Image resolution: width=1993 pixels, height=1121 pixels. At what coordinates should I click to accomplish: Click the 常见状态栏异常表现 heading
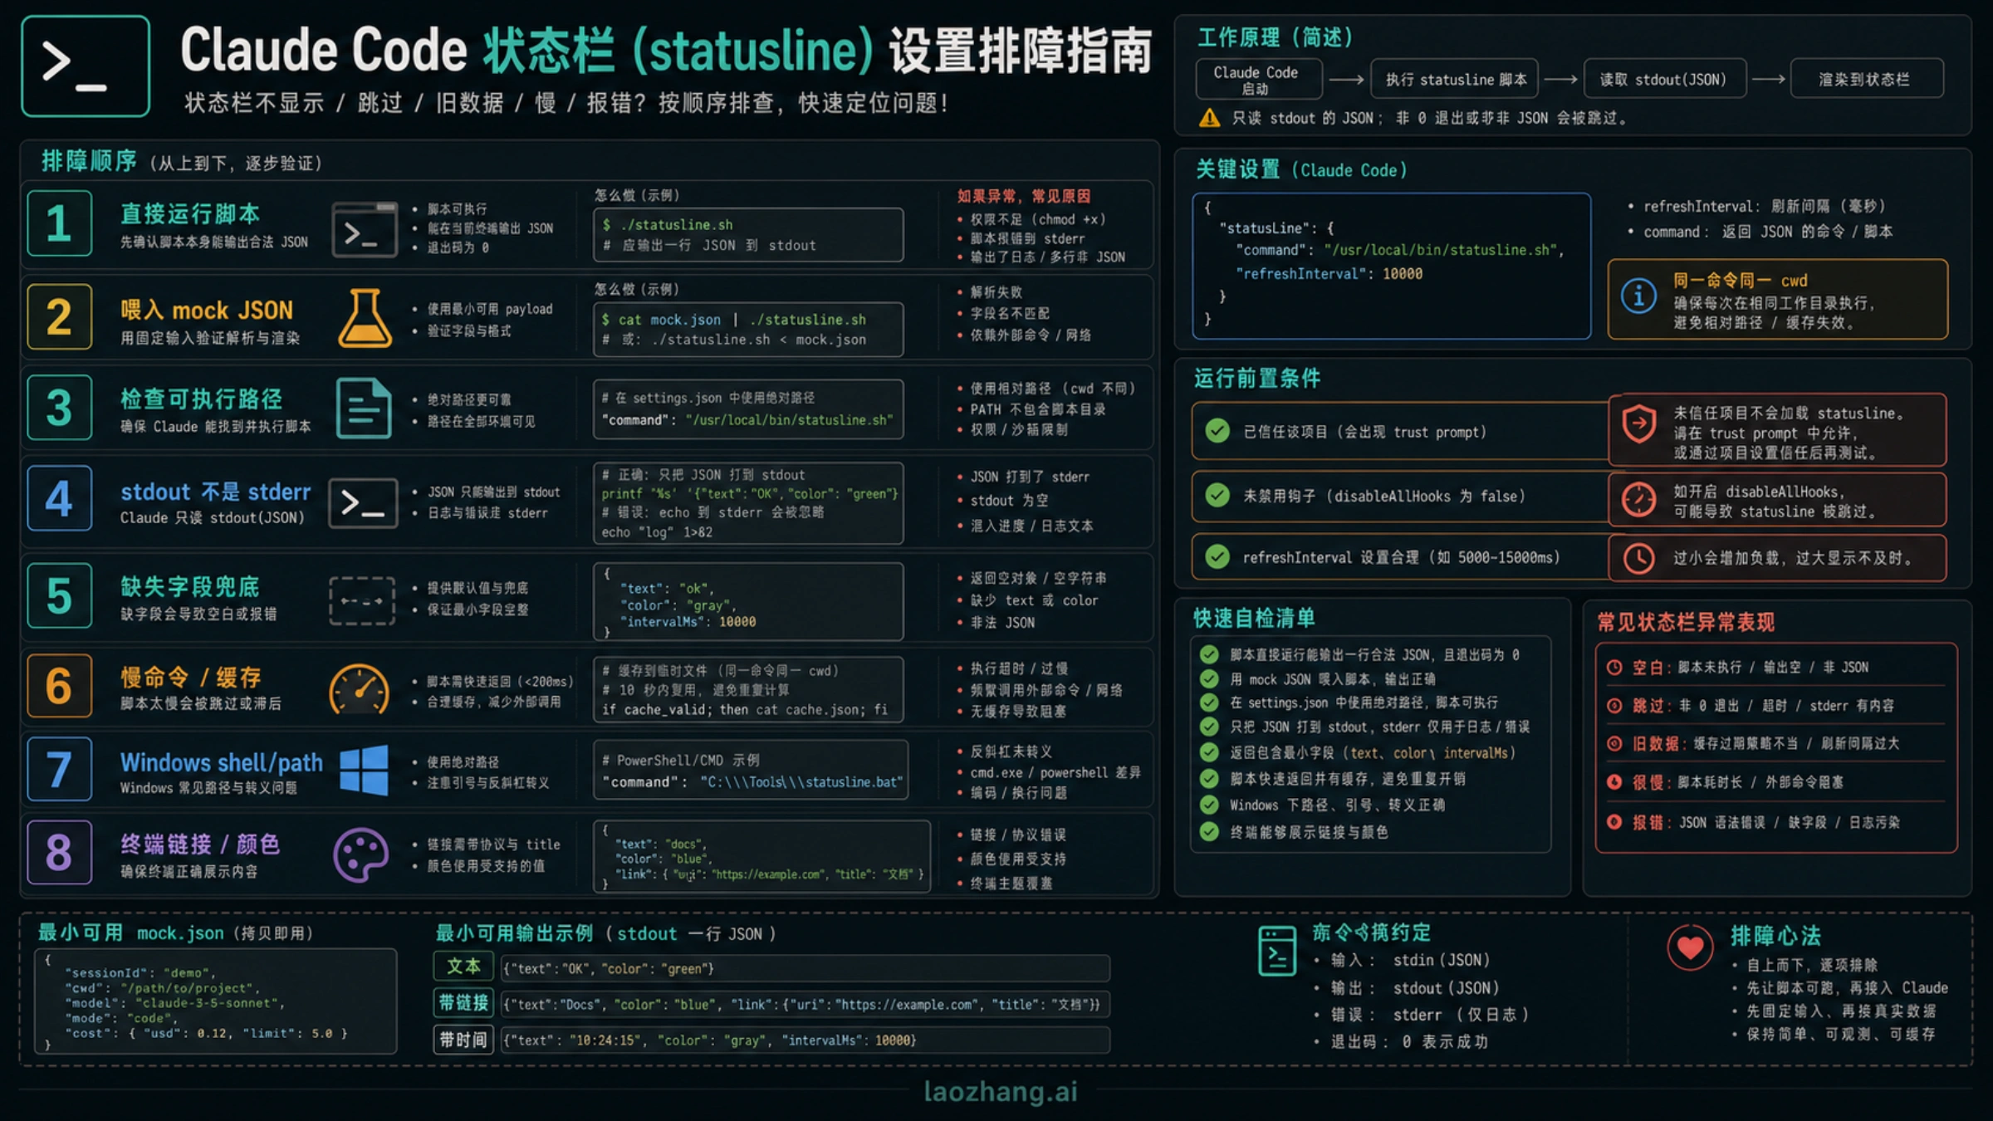[x=1686, y=622]
